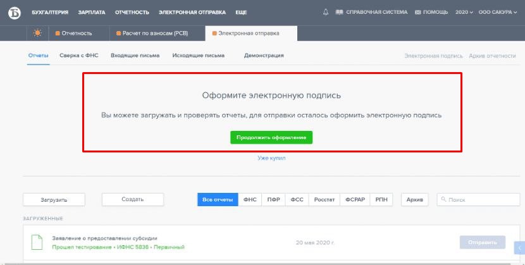Click the Создать button
Viewport: 525px width, 265px height.
tap(133, 199)
